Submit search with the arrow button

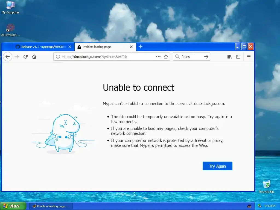pos(206,57)
